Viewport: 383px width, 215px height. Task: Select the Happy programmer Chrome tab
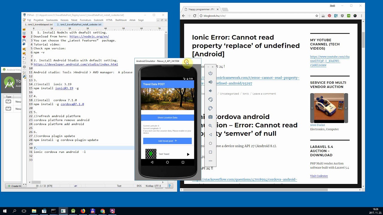pos(201,9)
